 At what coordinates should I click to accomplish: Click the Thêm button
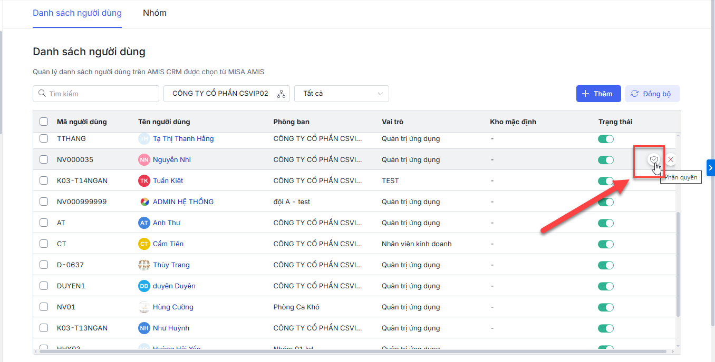tap(598, 94)
